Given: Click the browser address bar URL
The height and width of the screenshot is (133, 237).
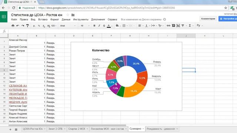Looking at the screenshot, I should (x=107, y=8).
